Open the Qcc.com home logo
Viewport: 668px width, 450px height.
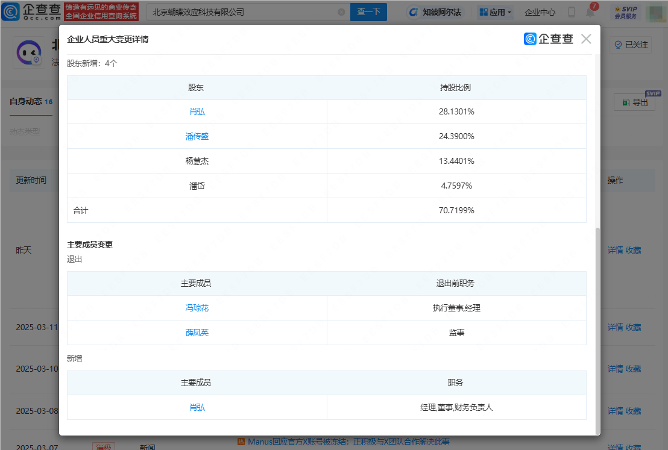[31, 12]
